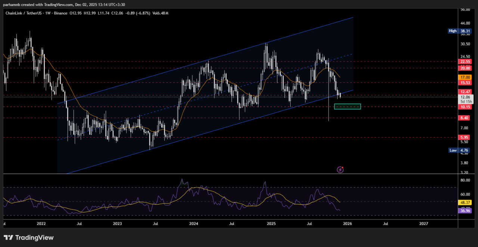Select the green rectangle target zone
The height and width of the screenshot is (247, 478).
tap(347, 107)
